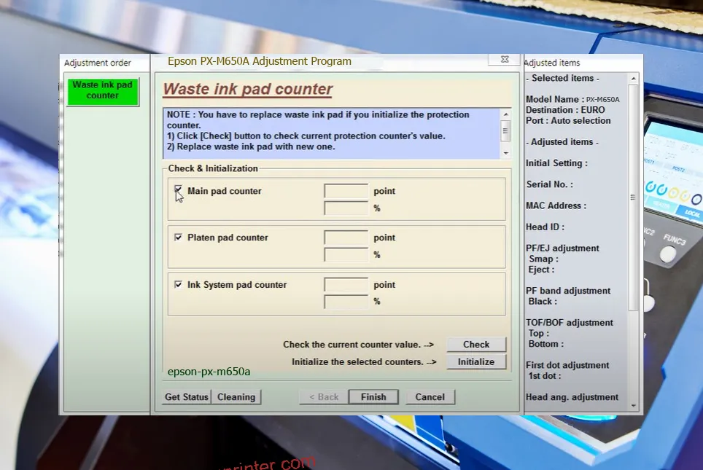The width and height of the screenshot is (703, 470).
Task: Click the Ink System pad percent field
Action: pos(346,302)
